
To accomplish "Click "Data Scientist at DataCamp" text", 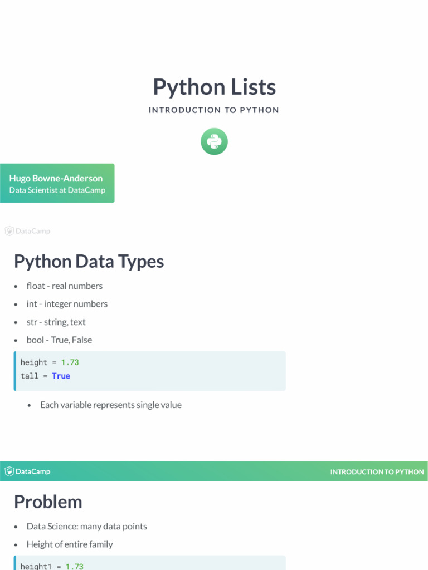I will [57, 190].
